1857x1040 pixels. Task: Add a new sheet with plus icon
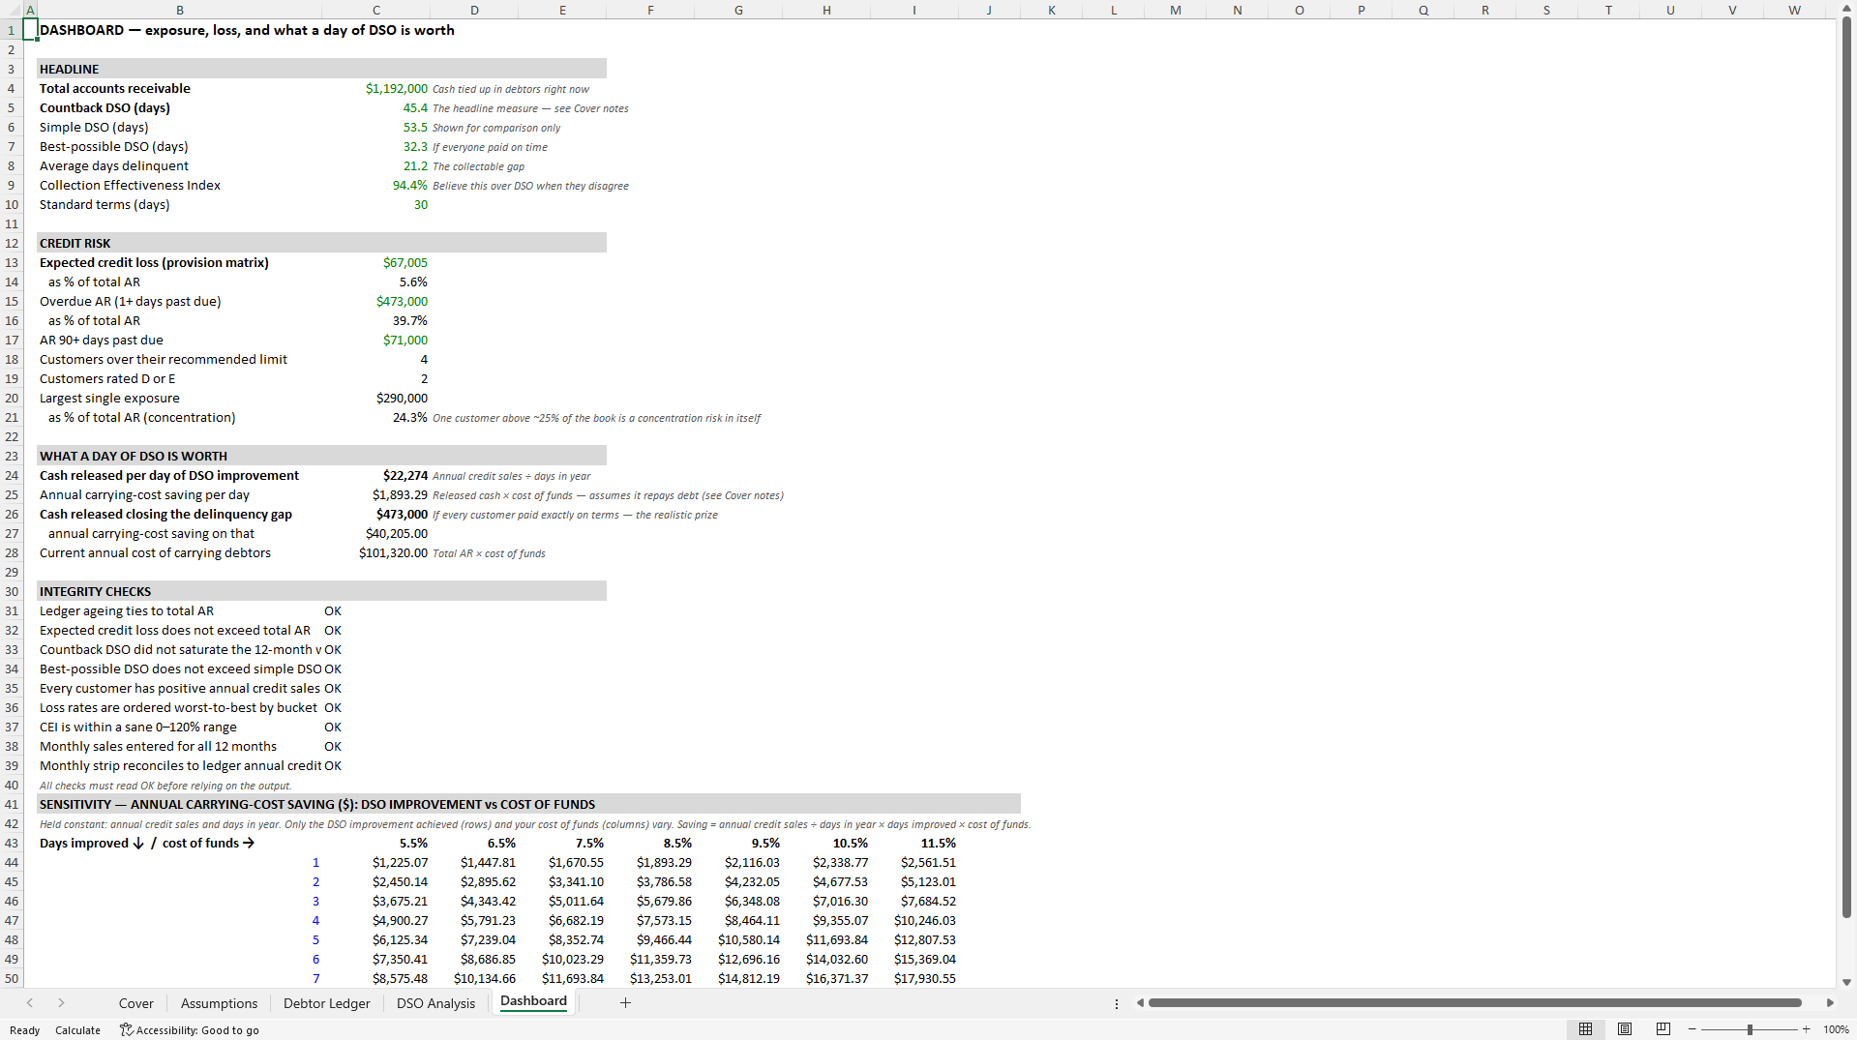(625, 1003)
